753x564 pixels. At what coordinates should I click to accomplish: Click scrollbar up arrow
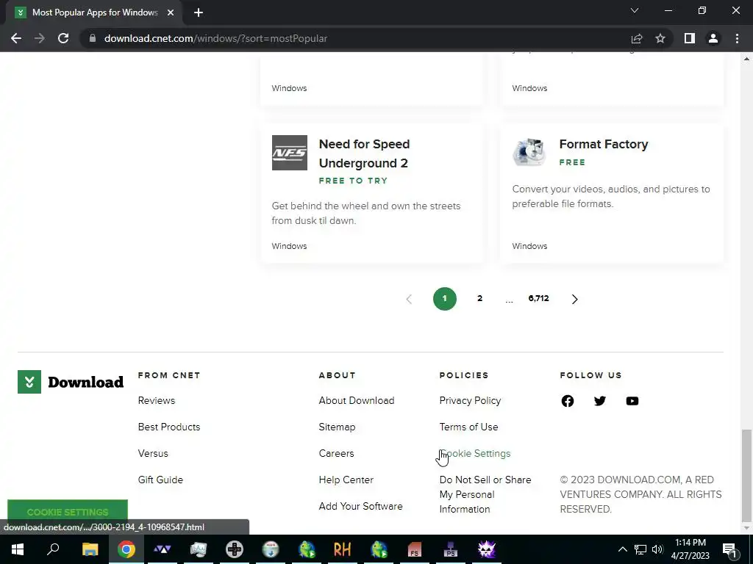pyautogui.click(x=746, y=59)
